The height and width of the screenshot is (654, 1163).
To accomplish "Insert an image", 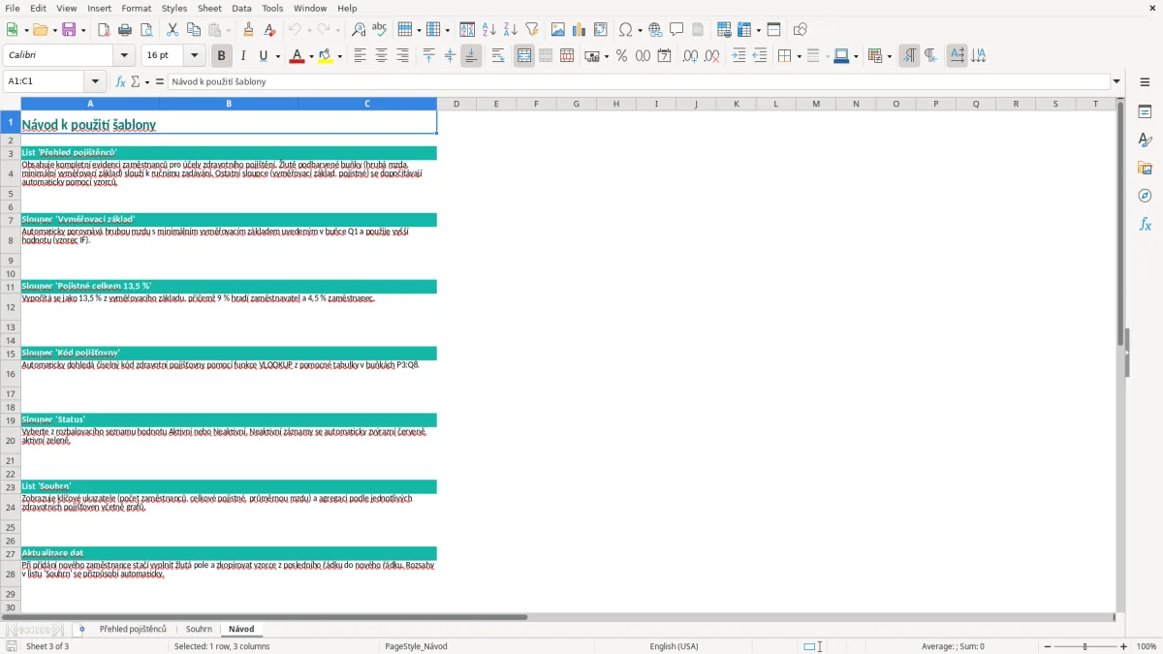I will point(558,30).
